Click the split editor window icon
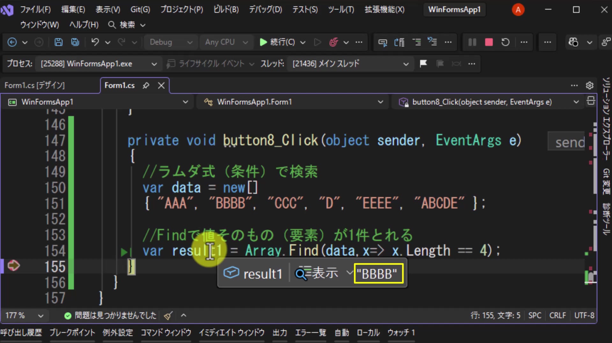 click(591, 101)
